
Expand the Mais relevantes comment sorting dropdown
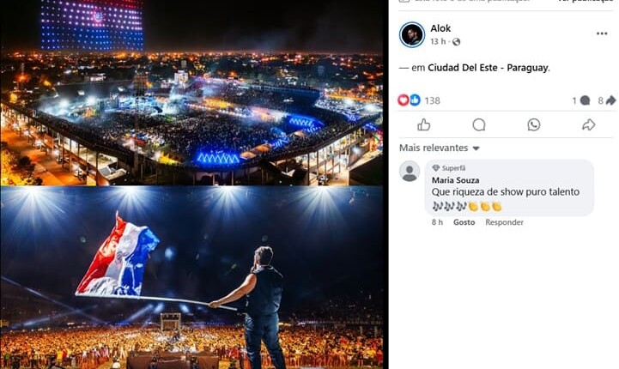pyautogui.click(x=440, y=148)
